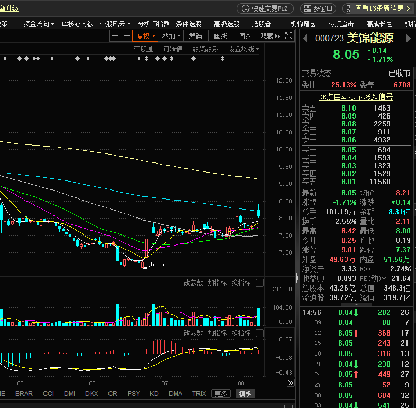Click 换指标 in MACD panel
Screen dimensions: 416x408
(x=241, y=333)
